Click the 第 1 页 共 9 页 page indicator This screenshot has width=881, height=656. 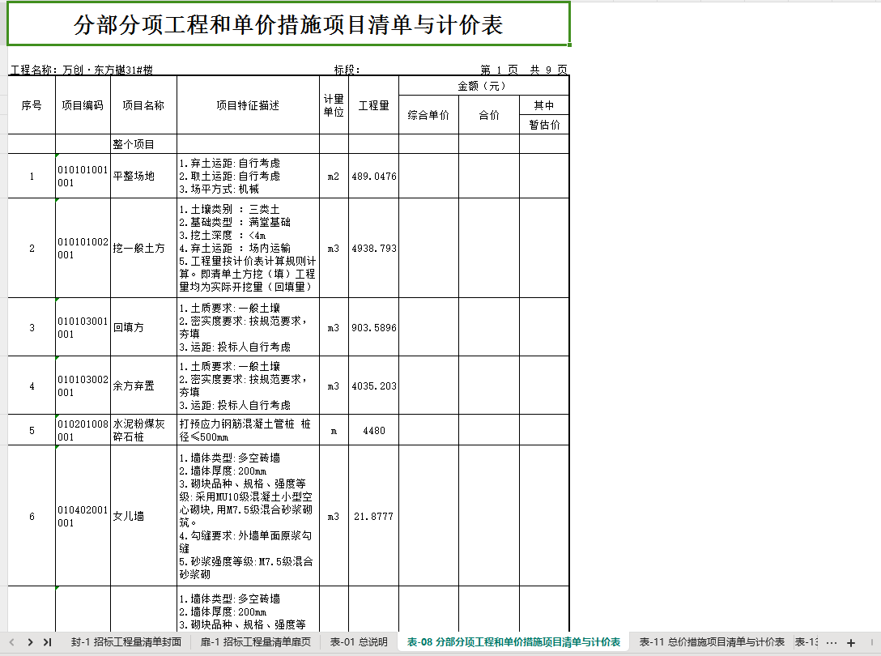click(x=524, y=70)
